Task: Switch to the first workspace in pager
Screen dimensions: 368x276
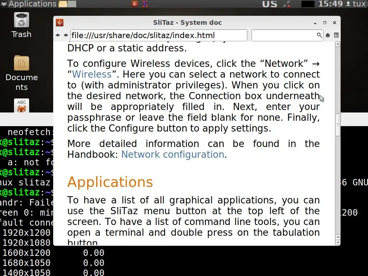Action: 63,4
